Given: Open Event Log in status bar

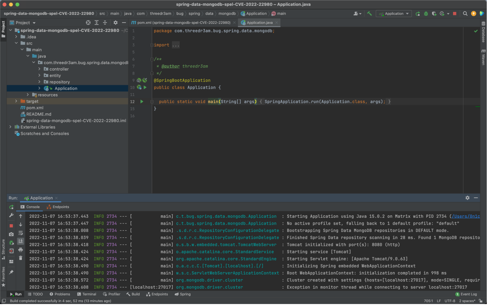Looking at the screenshot, I should (466, 294).
